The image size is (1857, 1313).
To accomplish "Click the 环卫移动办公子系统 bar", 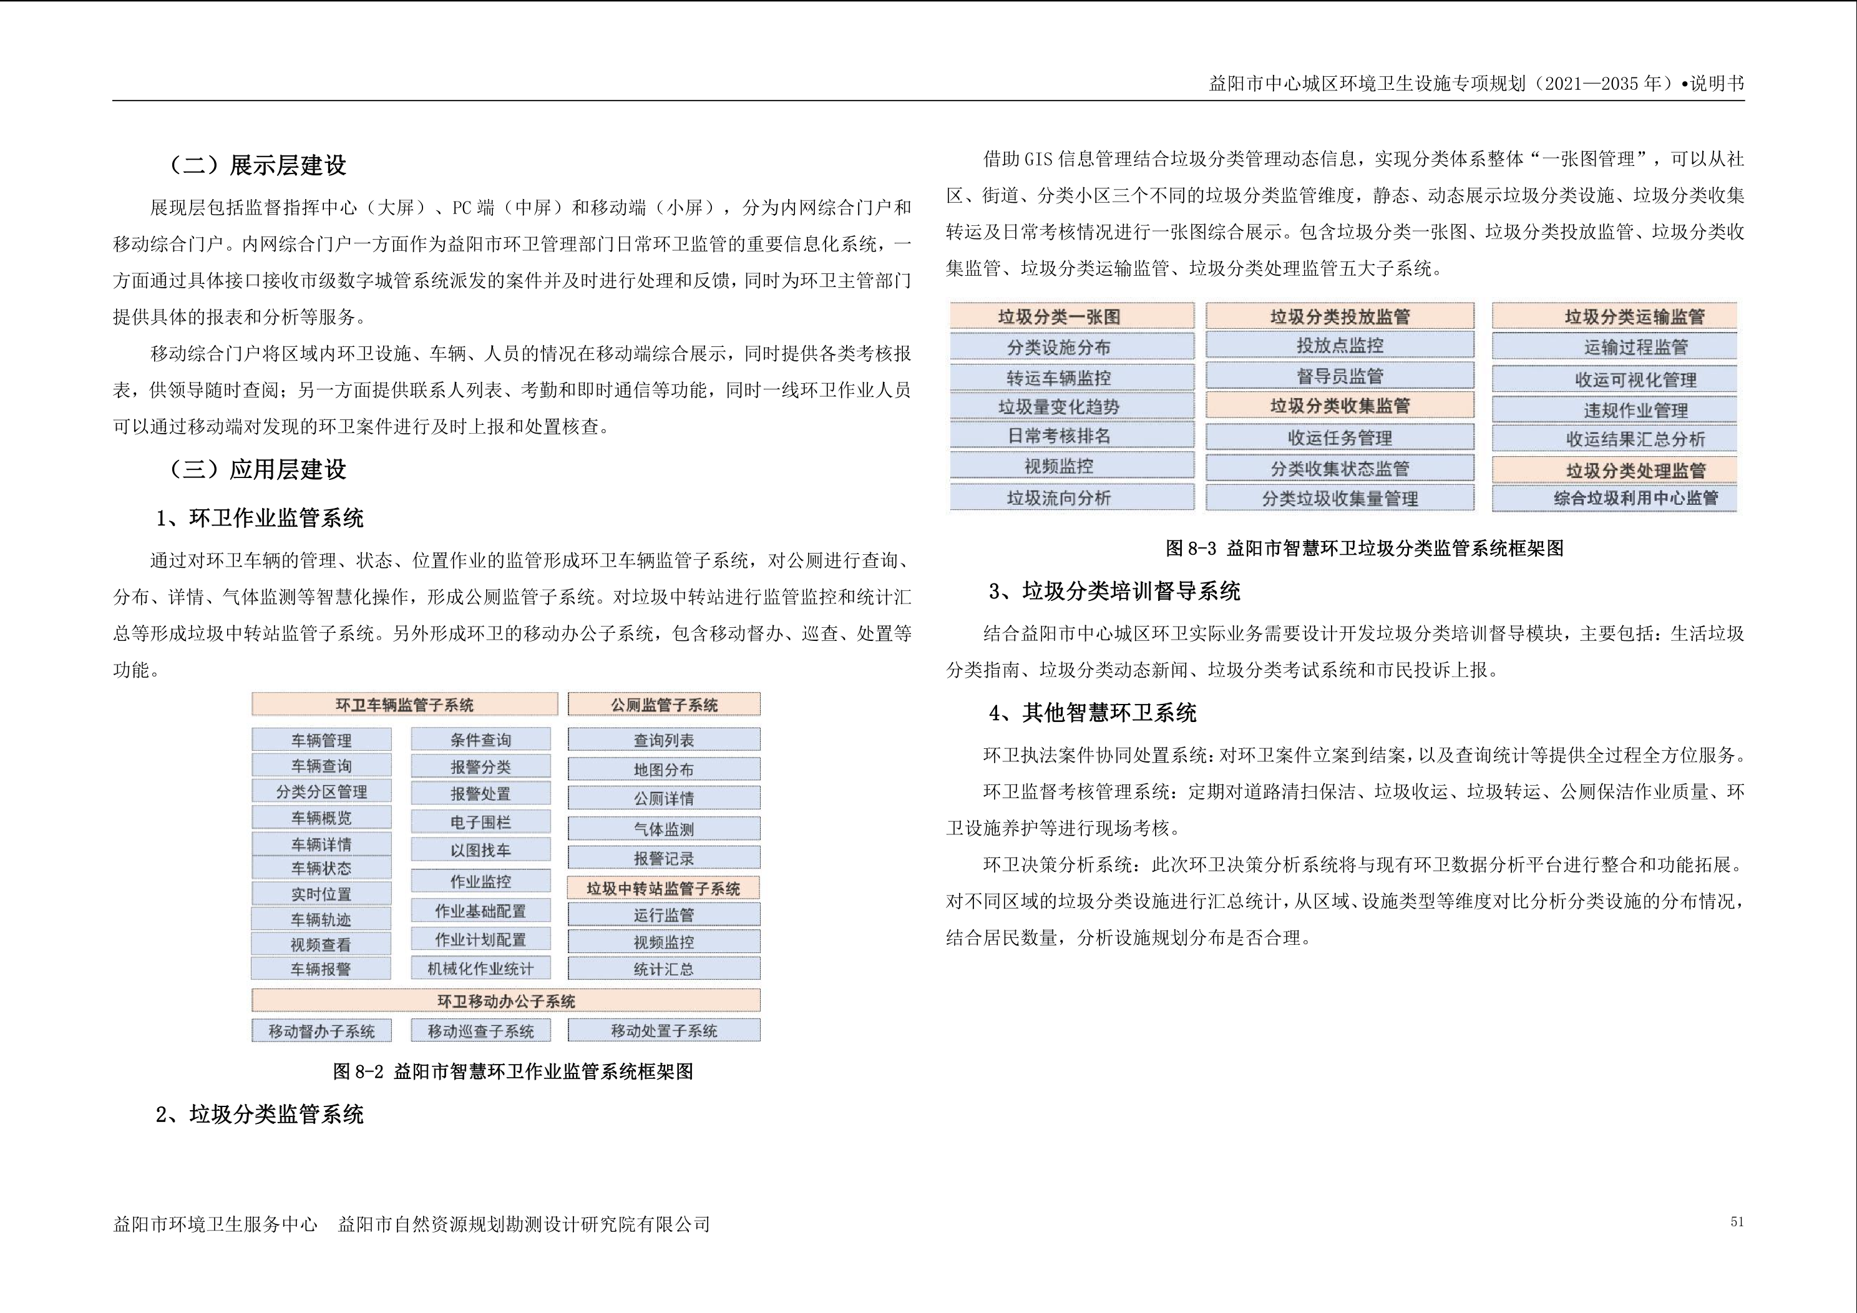I will 505,1001.
